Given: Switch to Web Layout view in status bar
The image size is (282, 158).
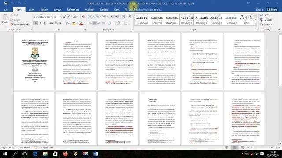Looking at the screenshot, I should point(242,147).
